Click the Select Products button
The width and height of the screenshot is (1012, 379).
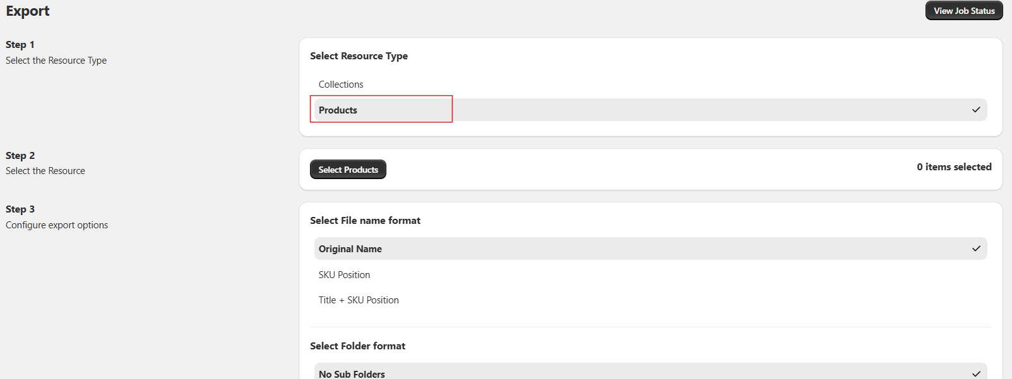[x=348, y=170]
